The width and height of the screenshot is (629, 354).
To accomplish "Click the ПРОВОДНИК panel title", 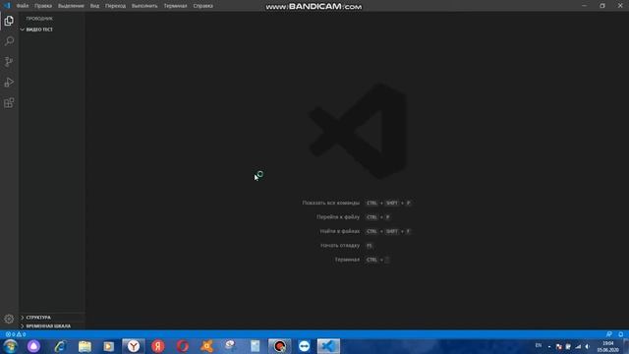I will [39, 19].
